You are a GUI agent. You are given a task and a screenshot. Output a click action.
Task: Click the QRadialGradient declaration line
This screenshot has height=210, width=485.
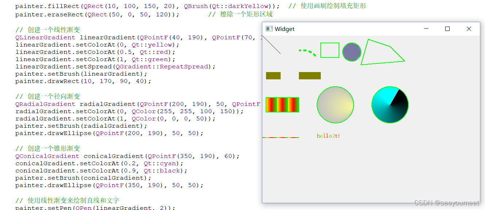[x=138, y=104]
